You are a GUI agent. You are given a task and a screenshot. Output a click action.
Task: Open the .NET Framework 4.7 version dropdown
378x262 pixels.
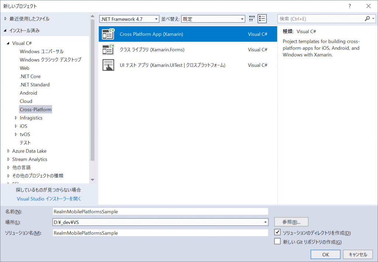coord(129,19)
